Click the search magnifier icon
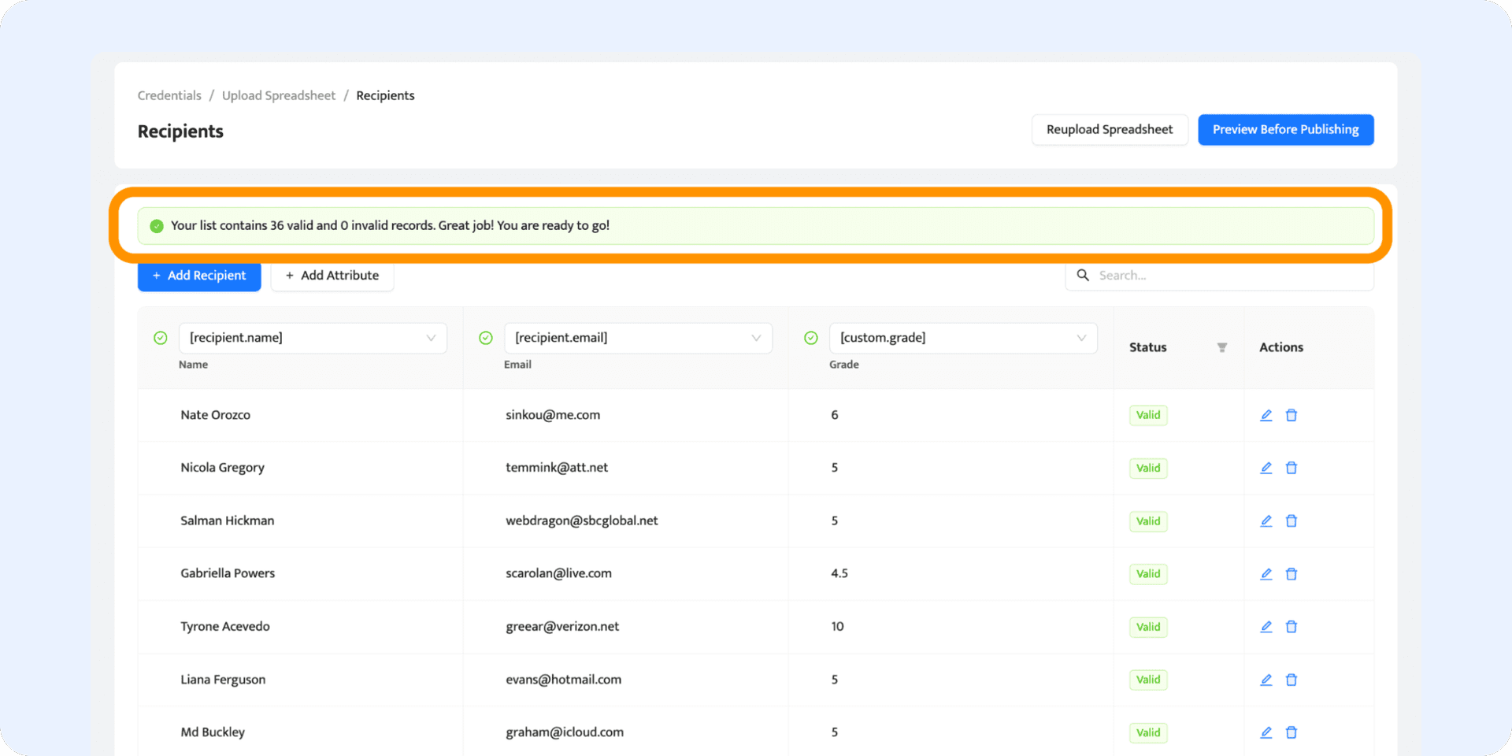 [1083, 275]
